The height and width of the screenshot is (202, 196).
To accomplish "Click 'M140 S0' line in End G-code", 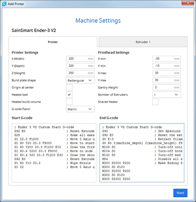I will coord(108,155).
